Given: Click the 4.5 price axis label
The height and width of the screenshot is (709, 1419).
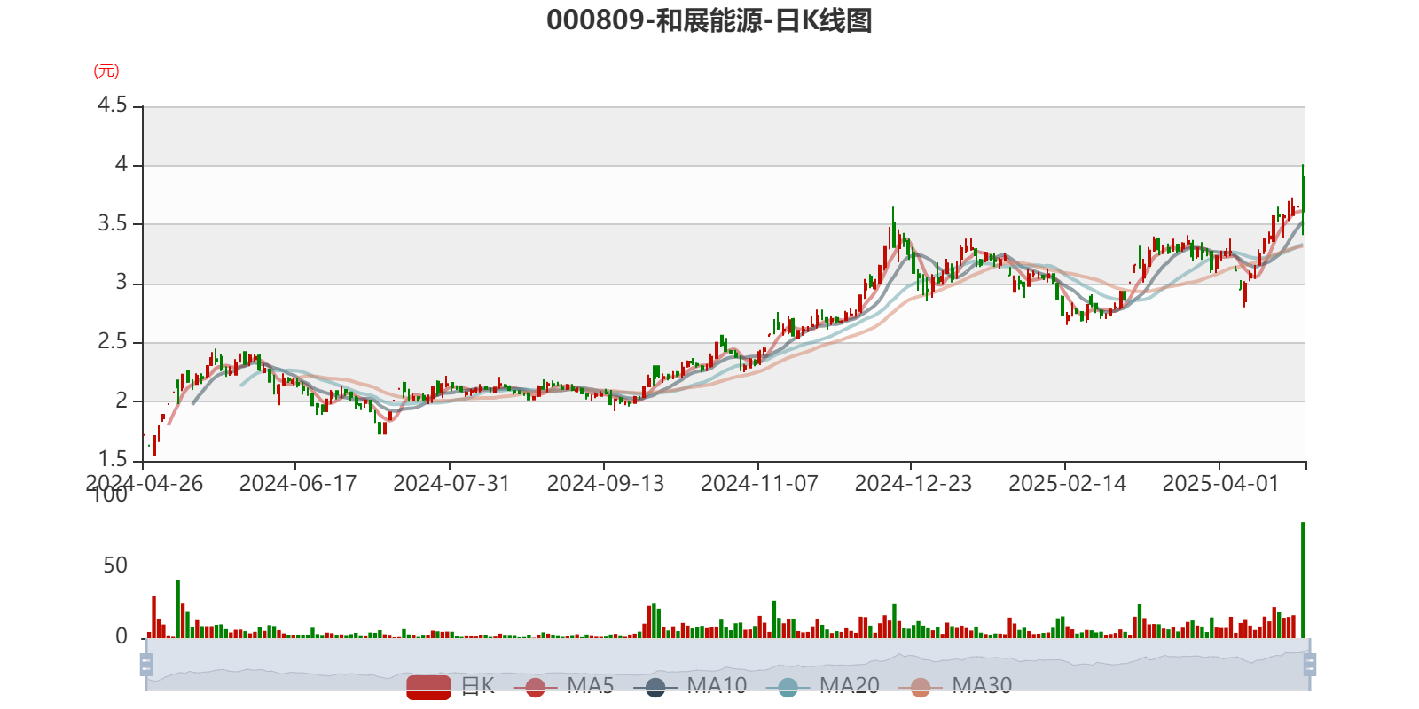Looking at the screenshot, I should [113, 105].
